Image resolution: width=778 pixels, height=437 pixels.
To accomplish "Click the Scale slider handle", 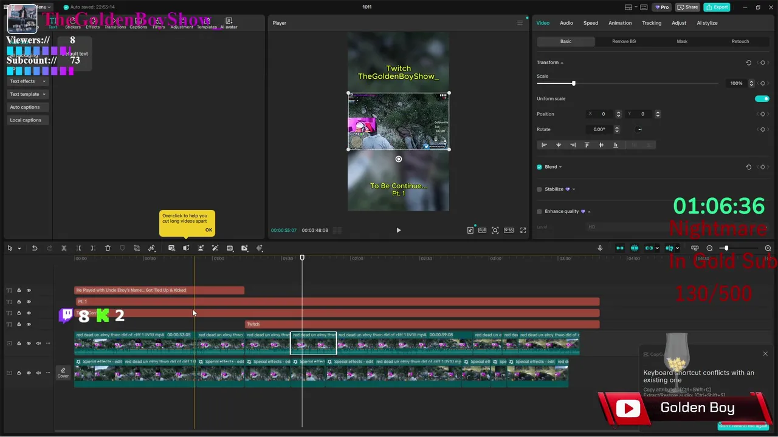I will point(573,83).
